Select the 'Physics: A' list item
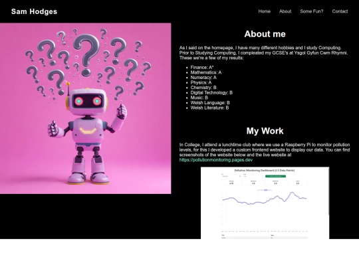 [x=201, y=82]
